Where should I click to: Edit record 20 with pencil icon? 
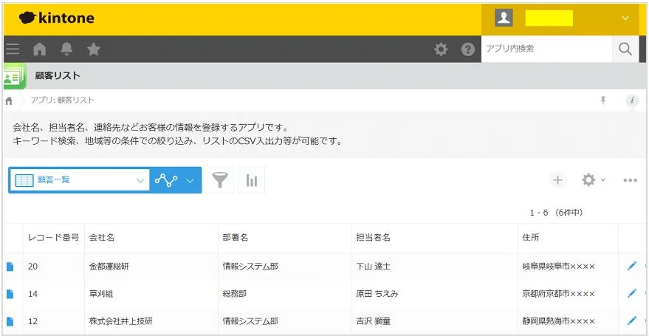[631, 266]
